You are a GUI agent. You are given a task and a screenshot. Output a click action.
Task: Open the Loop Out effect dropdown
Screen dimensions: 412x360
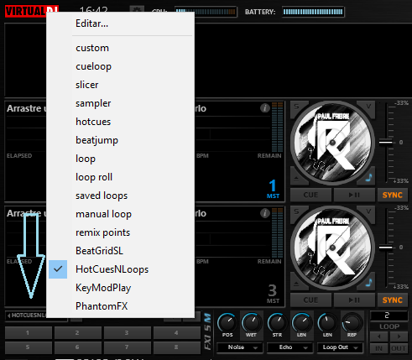(340, 347)
